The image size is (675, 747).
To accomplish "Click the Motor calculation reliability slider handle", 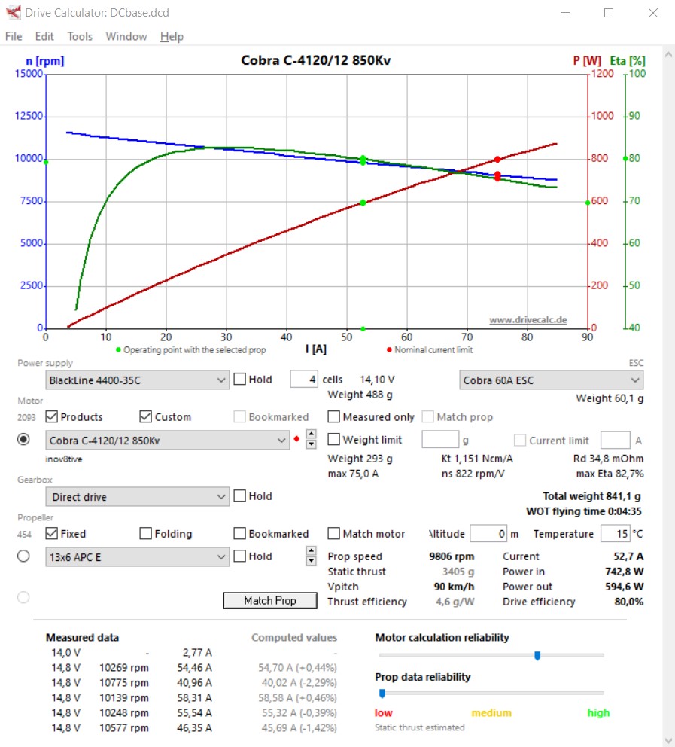I will click(x=537, y=656).
